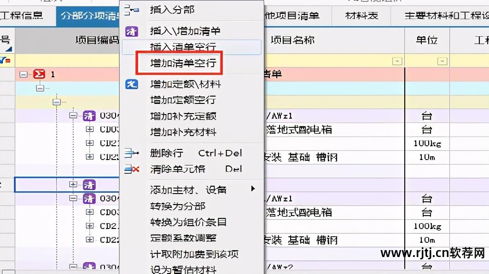The width and height of the screenshot is (489, 274).
Task: Click the submenu arrow beside 添加主材、设备
Action: coord(253,188)
